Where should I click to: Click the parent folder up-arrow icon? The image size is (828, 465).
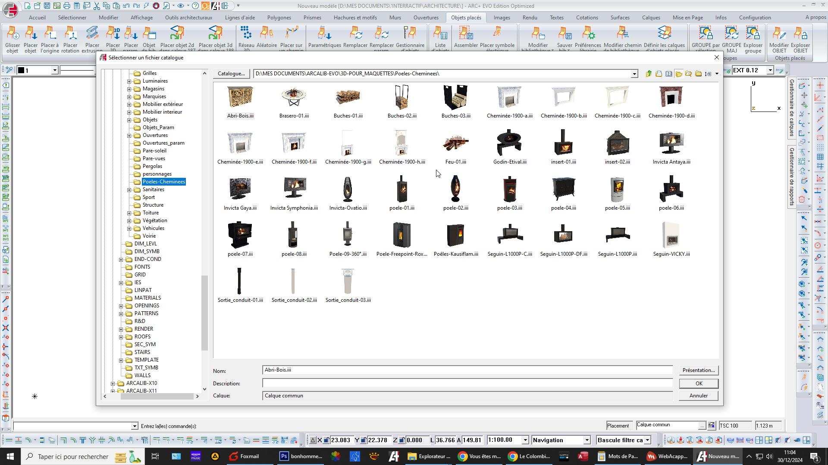point(649,74)
